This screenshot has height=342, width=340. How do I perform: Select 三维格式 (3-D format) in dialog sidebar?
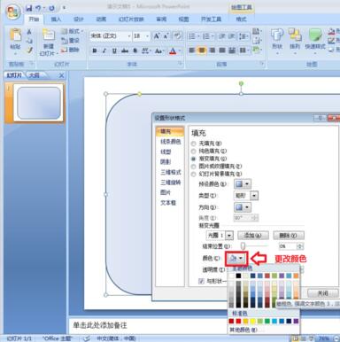[x=171, y=172]
